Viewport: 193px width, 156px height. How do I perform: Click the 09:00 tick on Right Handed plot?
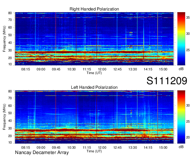[x=41, y=69]
